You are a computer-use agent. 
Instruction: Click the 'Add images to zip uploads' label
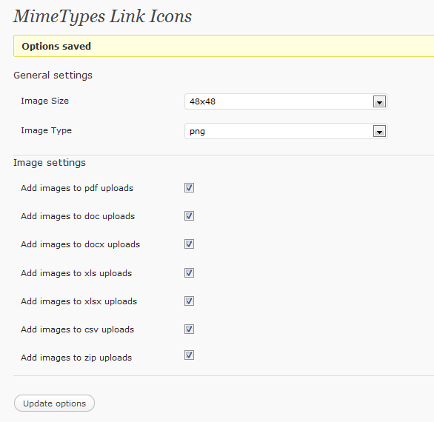point(76,358)
